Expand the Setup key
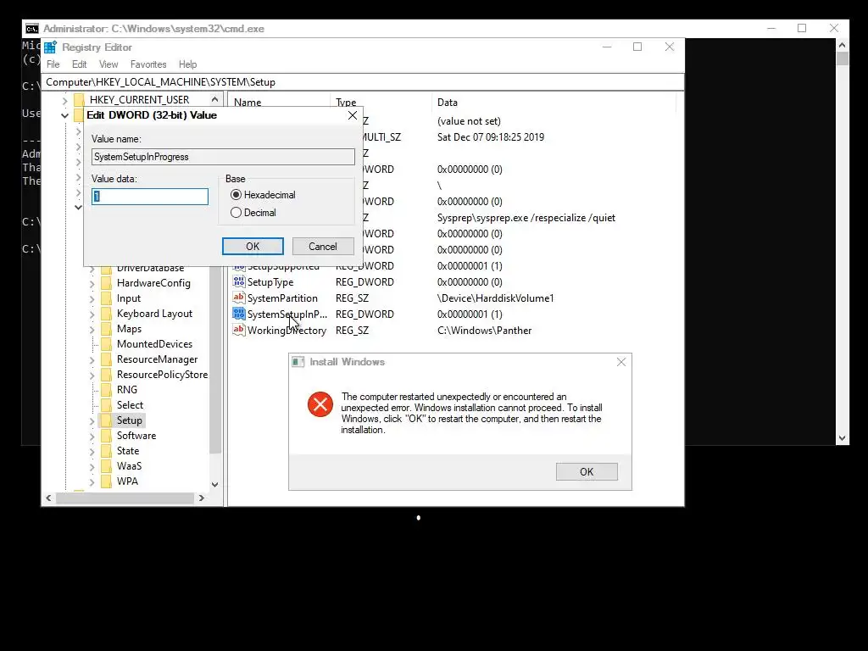The height and width of the screenshot is (651, 868). 92,420
